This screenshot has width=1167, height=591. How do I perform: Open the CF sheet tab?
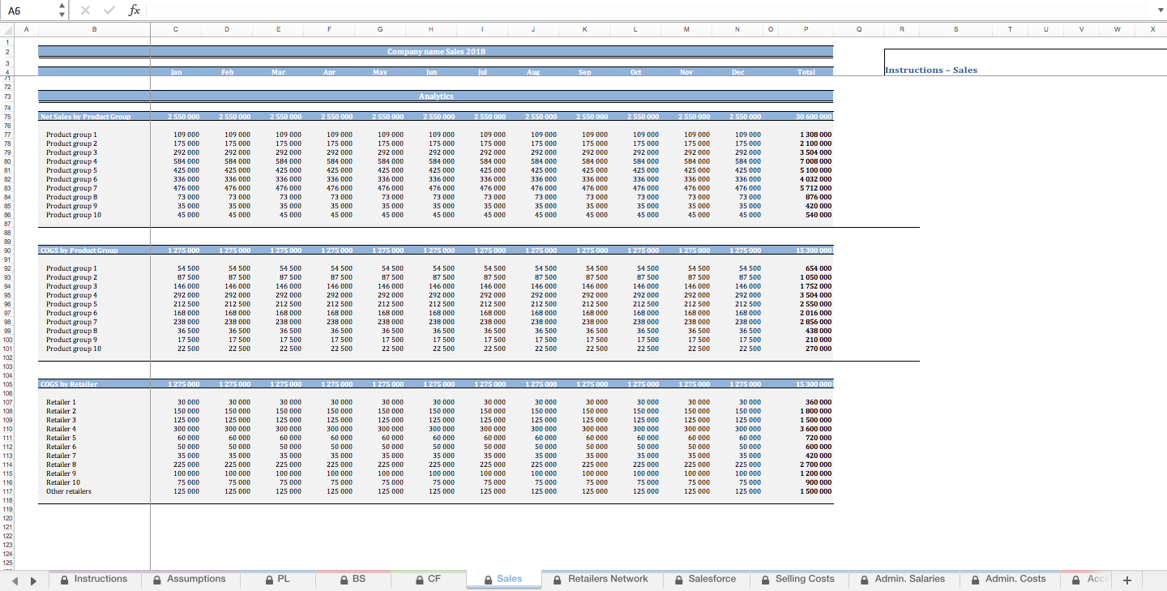pyautogui.click(x=429, y=579)
